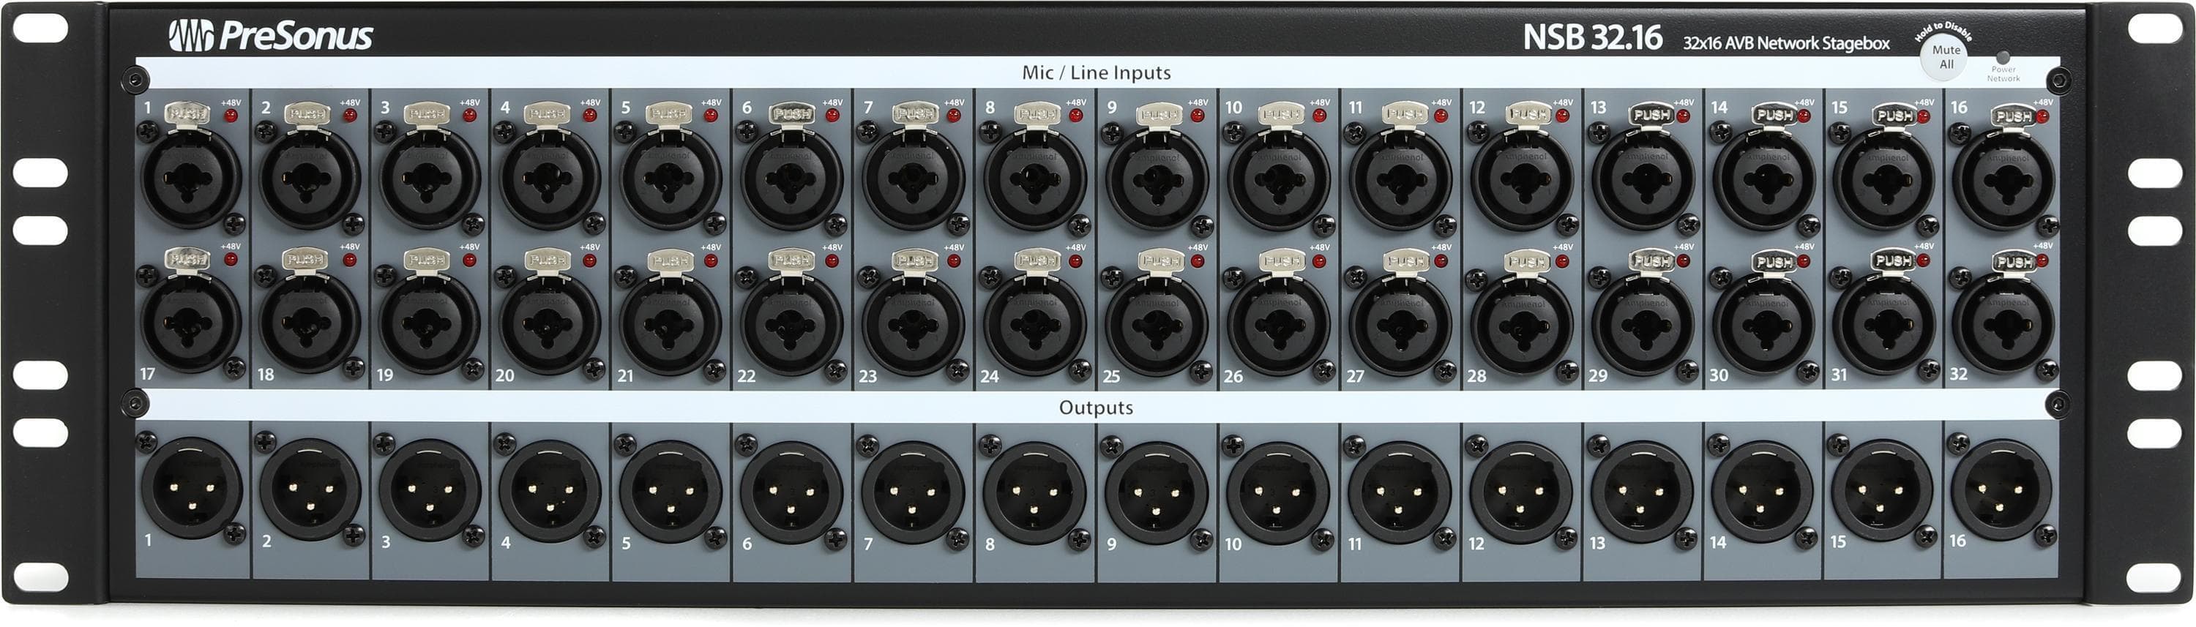Select the output 15 XLR connector
Image resolution: width=2196 pixels, height=627 pixels.
coord(1882,490)
